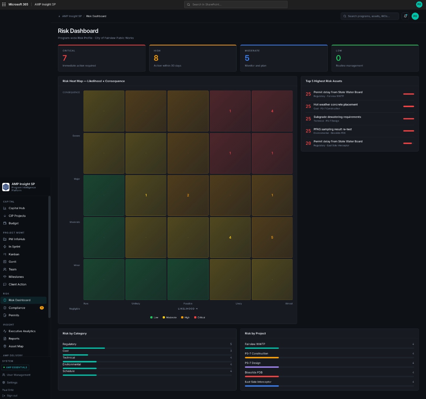Click the PM InfoHub folder icon
This screenshot has height=399, width=426.
(x=5, y=239)
